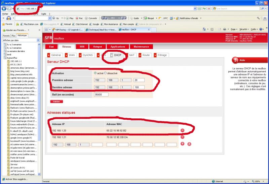
Task: Open the Route sub-tab
Action: point(145,55)
